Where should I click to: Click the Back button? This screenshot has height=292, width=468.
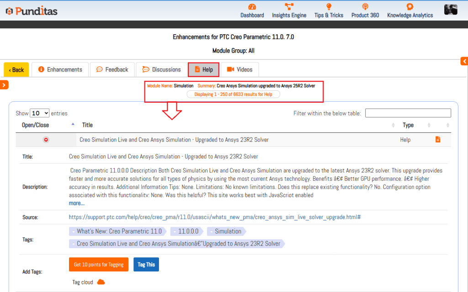click(x=16, y=70)
